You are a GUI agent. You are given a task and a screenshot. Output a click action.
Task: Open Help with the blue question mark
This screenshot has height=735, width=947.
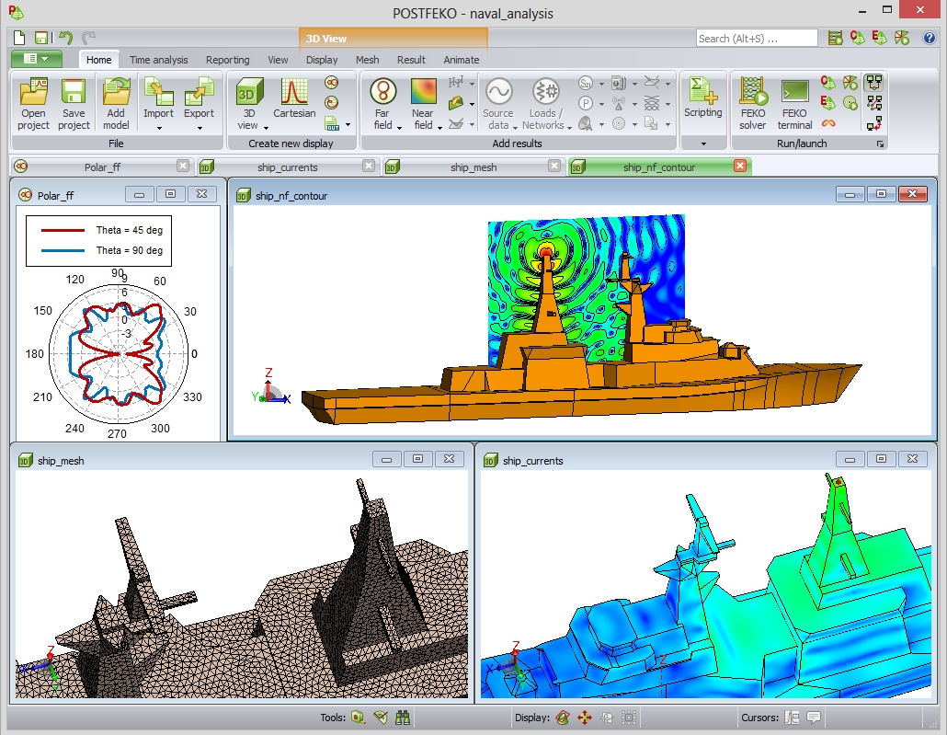pyautogui.click(x=930, y=38)
